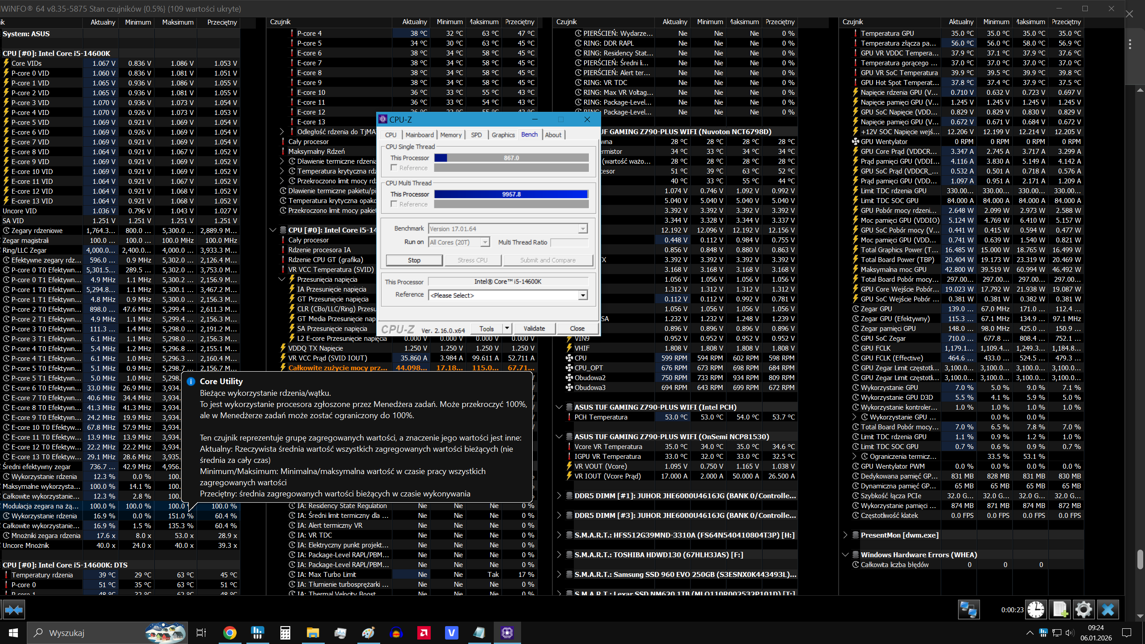Click the HWiNFO network sharing computers icon
The width and height of the screenshot is (1145, 644).
(x=969, y=610)
